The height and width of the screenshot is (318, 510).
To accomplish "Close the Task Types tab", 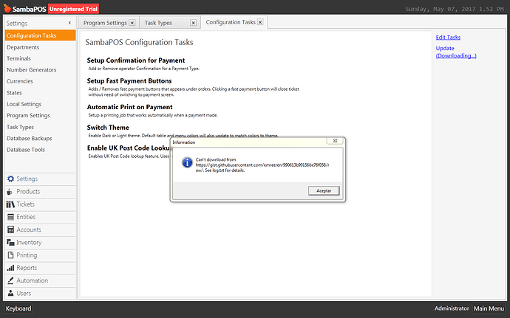I will [x=197, y=23].
